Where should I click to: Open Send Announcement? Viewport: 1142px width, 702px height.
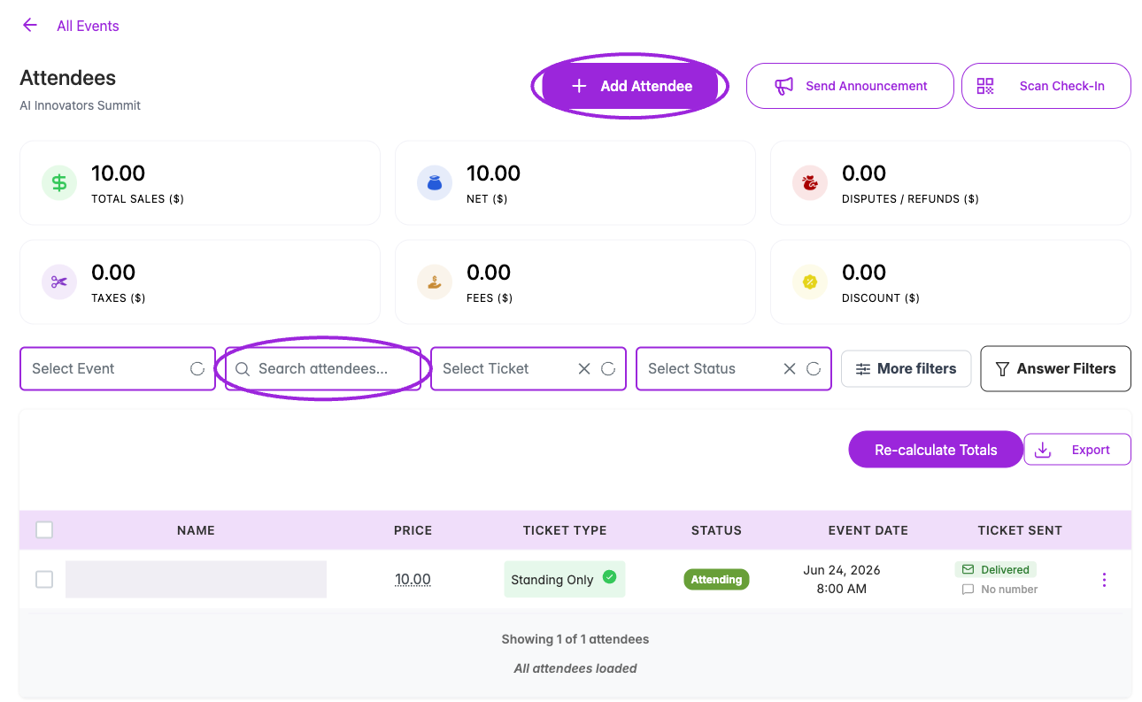point(850,86)
